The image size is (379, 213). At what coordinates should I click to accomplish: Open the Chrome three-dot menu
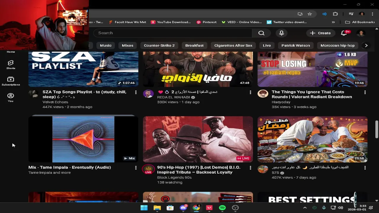click(x=372, y=14)
